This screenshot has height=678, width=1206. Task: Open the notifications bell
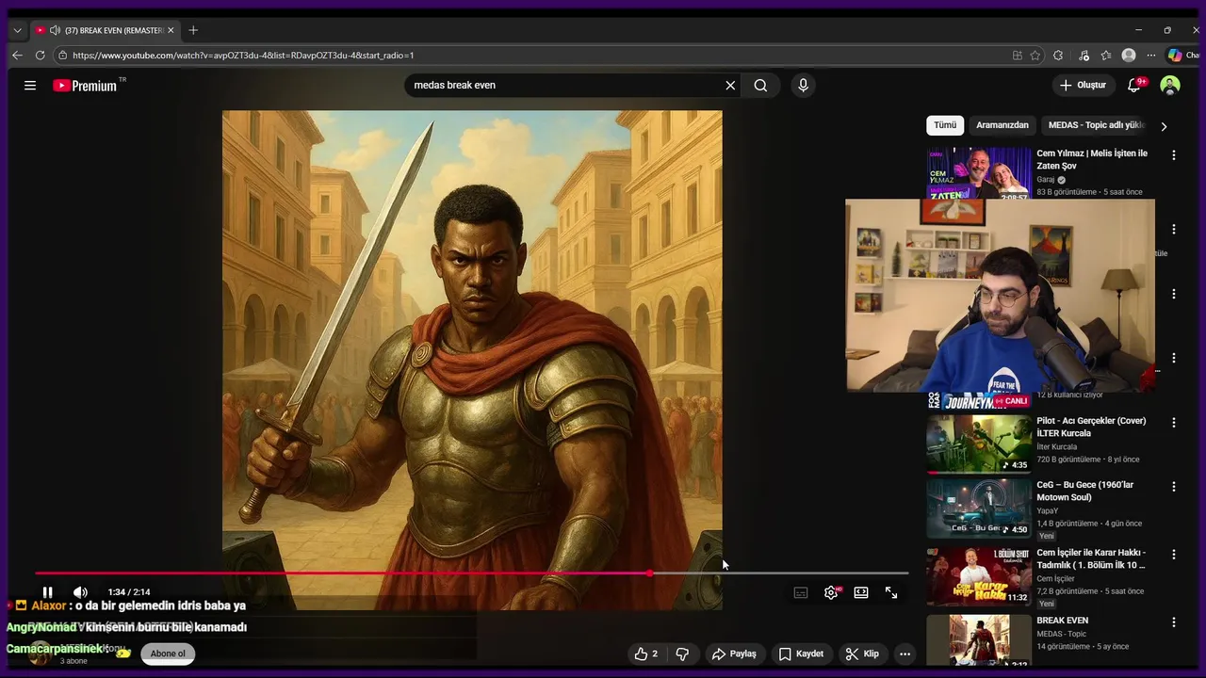click(1134, 86)
